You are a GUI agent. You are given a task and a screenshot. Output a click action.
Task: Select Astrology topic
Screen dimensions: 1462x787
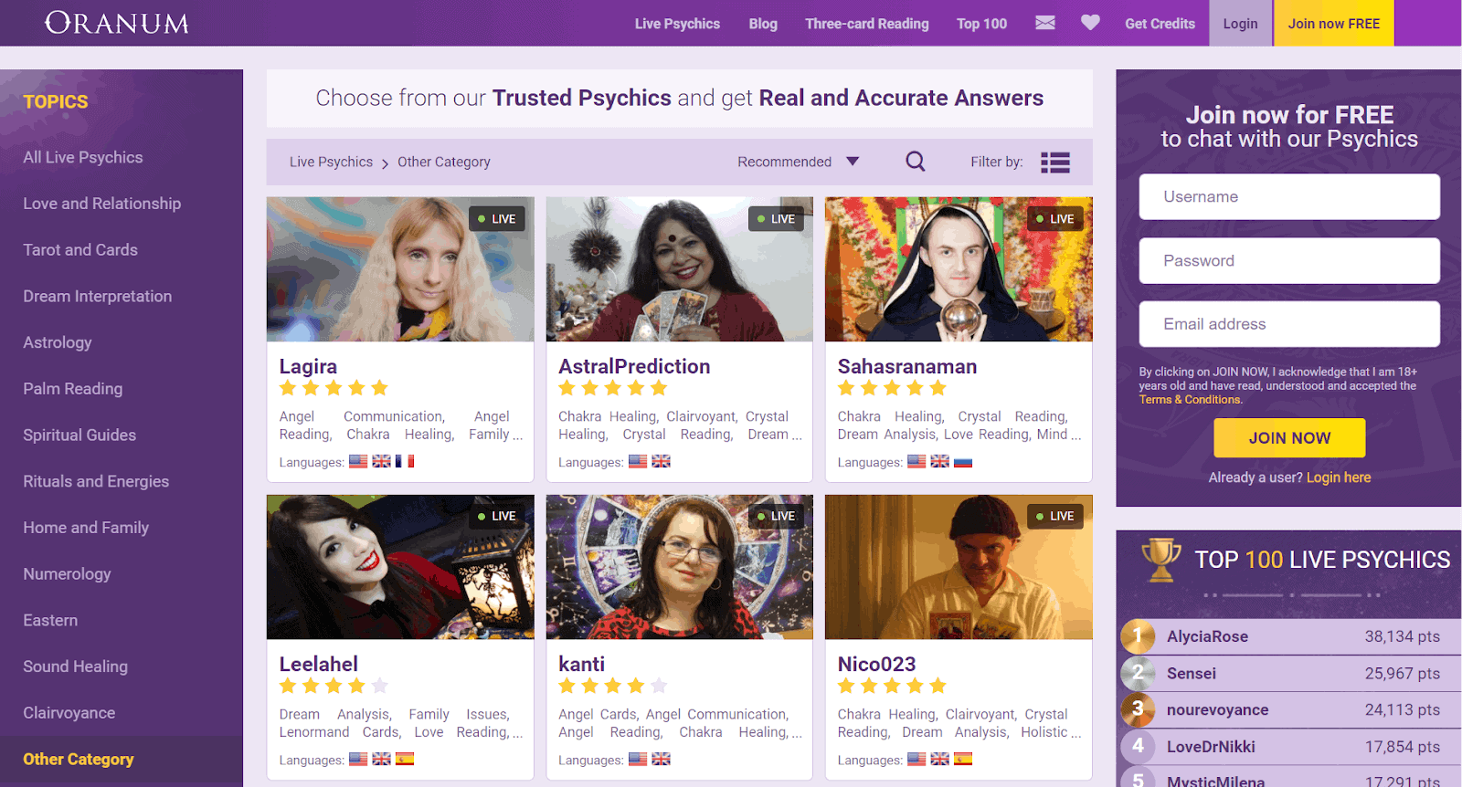click(58, 342)
